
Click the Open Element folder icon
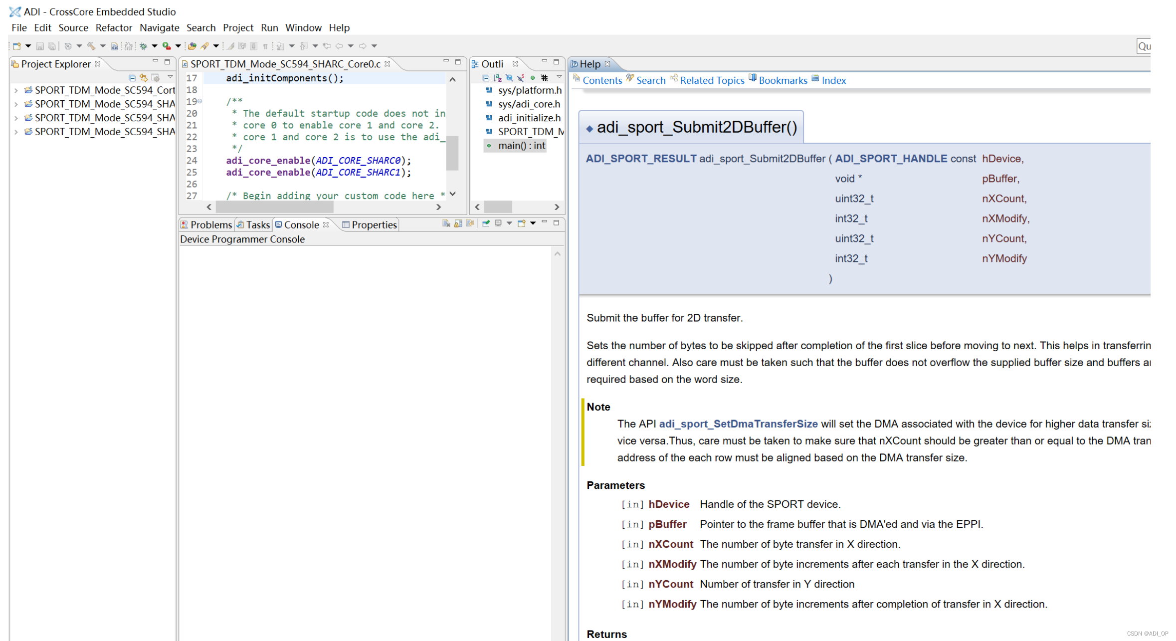(192, 46)
